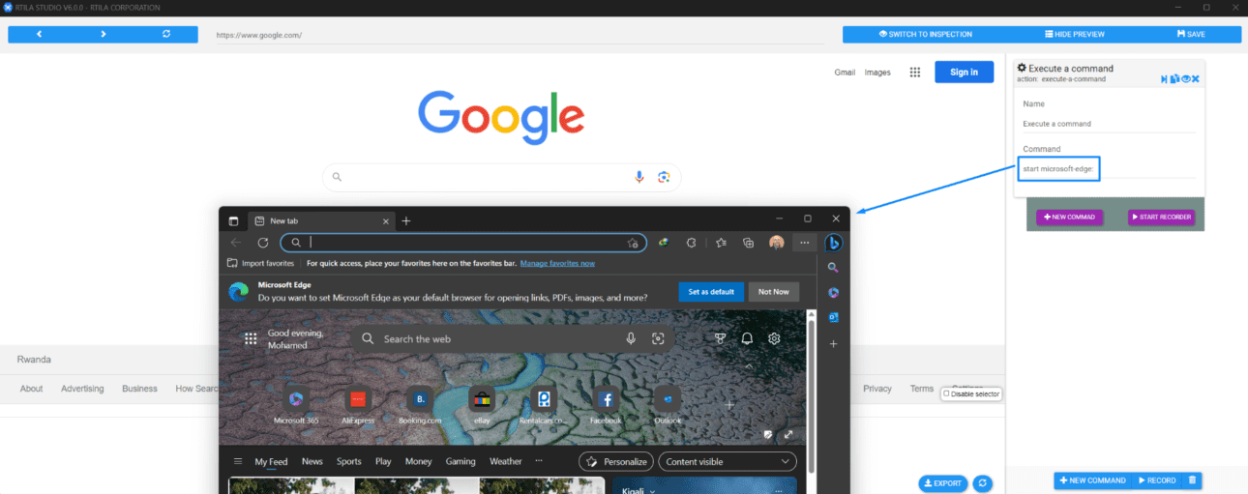Select the Weather feed tab
Viewport: 1248px width, 494px height.
coord(505,461)
